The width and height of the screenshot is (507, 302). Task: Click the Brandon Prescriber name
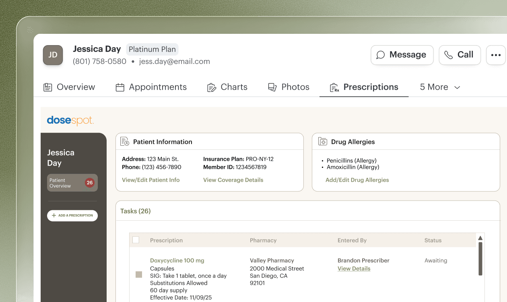(363, 261)
